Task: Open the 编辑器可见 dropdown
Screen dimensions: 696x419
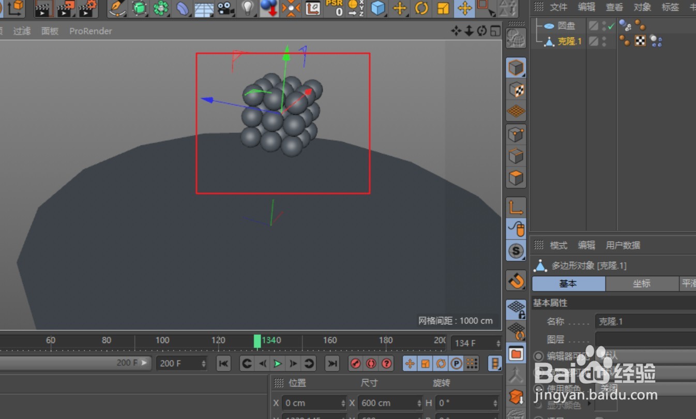Action: 645,356
